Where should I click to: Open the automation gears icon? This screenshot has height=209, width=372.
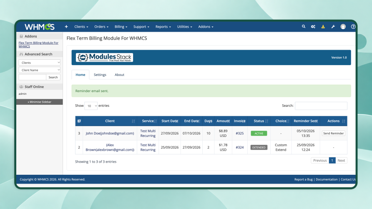313,27
